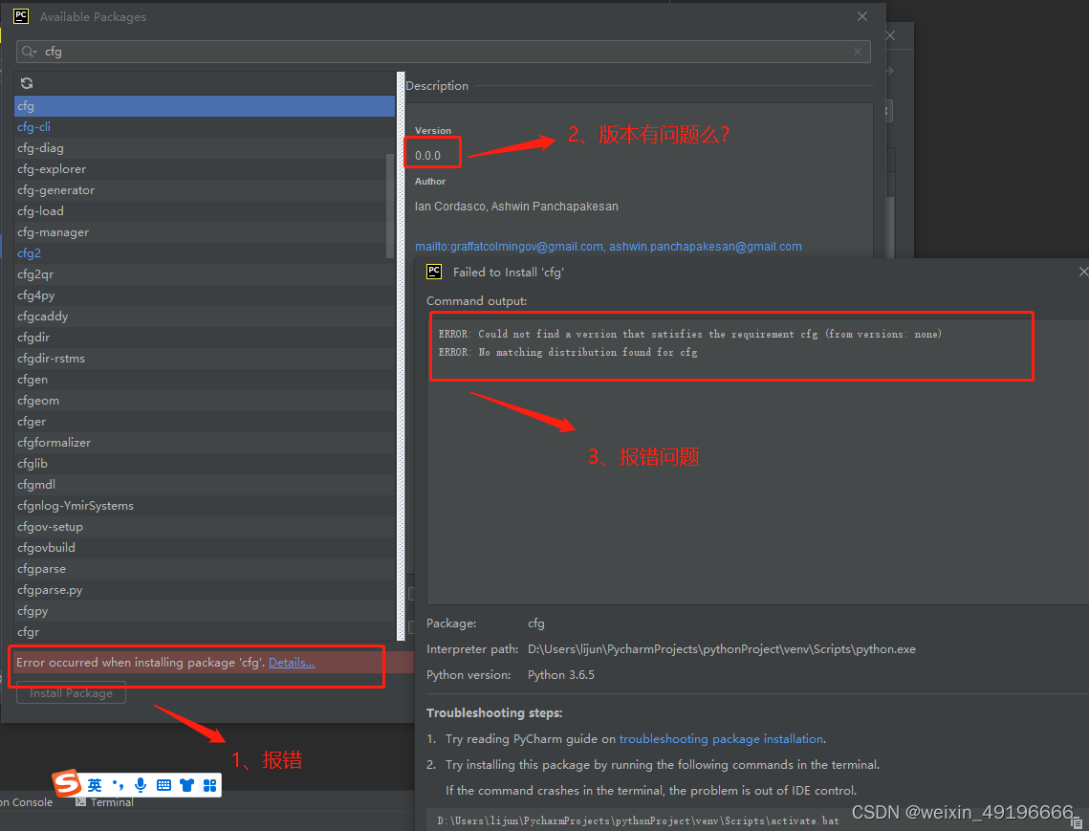Clear the cfg search field with the X
The image size is (1089, 831).
tap(858, 52)
